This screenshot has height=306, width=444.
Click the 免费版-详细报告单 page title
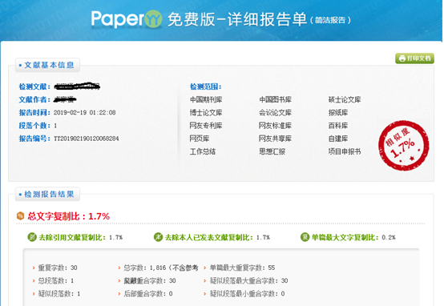[237, 19]
